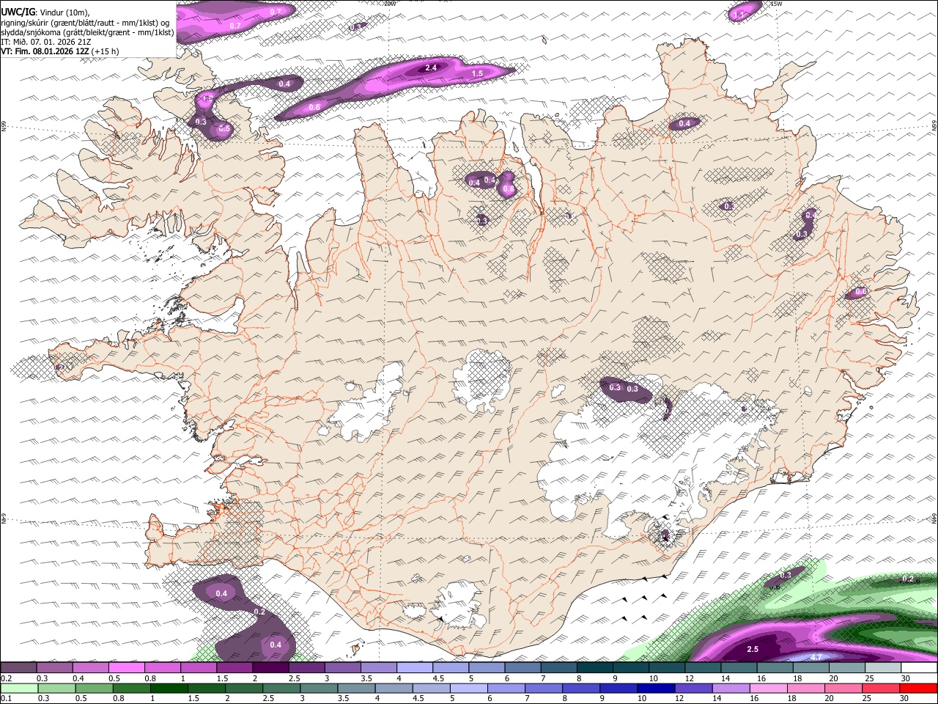Click the rigning/skúrir legend description line
Image resolution: width=938 pixels, height=704 pixels.
[x=85, y=22]
